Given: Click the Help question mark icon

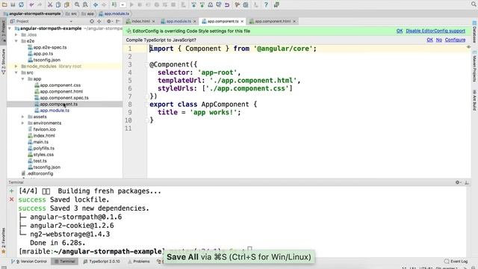Looking at the screenshot, I should 266,5.
